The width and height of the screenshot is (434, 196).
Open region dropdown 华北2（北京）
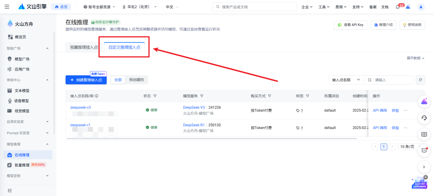[140, 7]
